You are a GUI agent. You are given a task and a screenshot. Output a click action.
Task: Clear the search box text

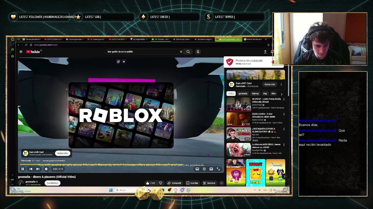coord(181,52)
